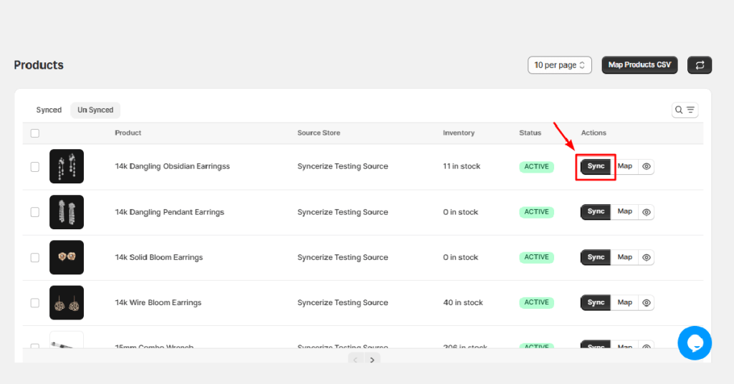View 14k Dangling Obsidian Earringss eye icon
Viewport: 734px width, 384px height.
[x=646, y=166]
